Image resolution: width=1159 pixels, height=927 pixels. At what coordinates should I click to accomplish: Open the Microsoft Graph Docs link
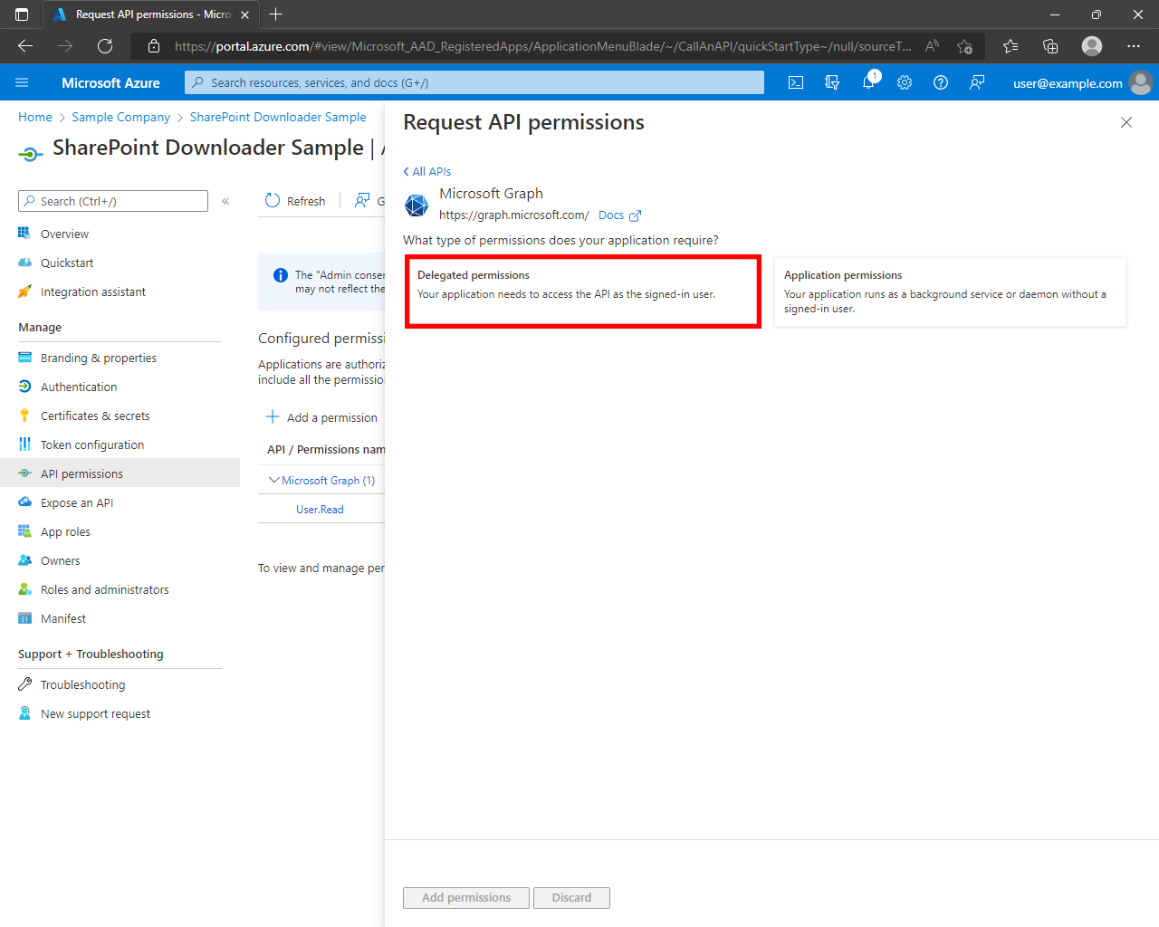coord(611,215)
